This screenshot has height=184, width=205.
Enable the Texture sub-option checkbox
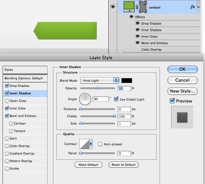11,131
